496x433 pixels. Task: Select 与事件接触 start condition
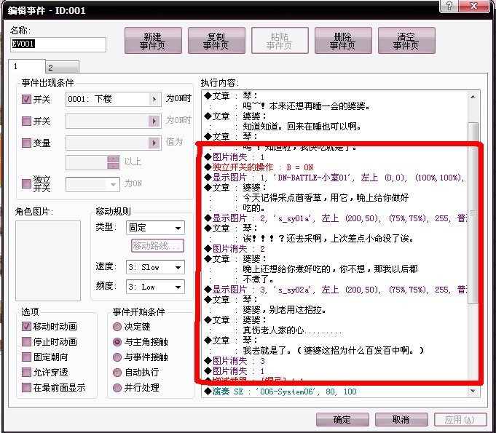coord(117,357)
